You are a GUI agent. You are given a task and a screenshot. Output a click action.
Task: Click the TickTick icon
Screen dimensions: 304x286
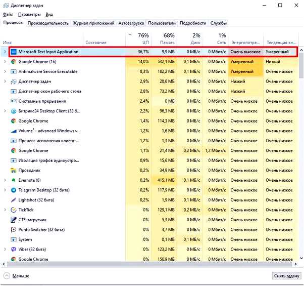point(13,210)
